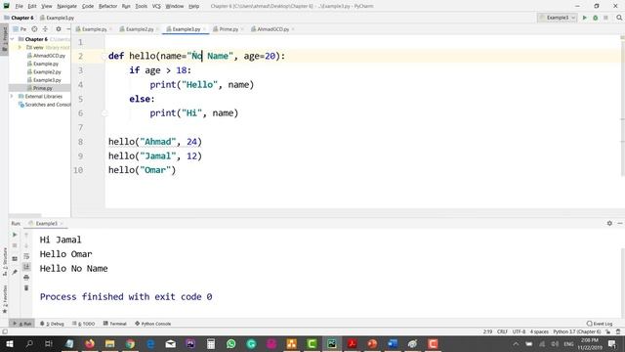Open Firefox from taskbar
The height and width of the screenshot is (352, 625).
point(90,343)
